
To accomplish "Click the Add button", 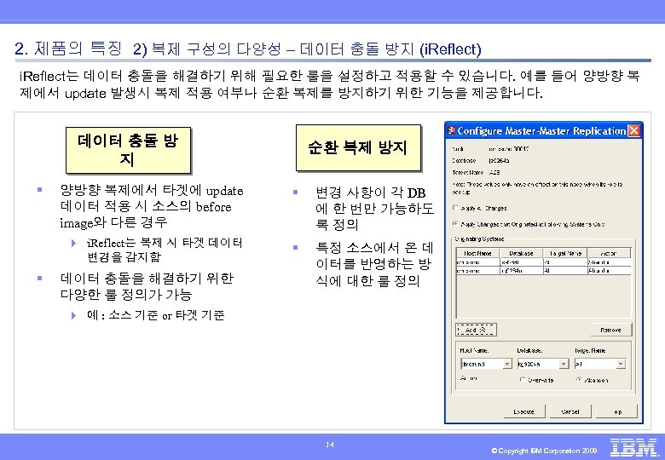I will pyautogui.click(x=476, y=330).
